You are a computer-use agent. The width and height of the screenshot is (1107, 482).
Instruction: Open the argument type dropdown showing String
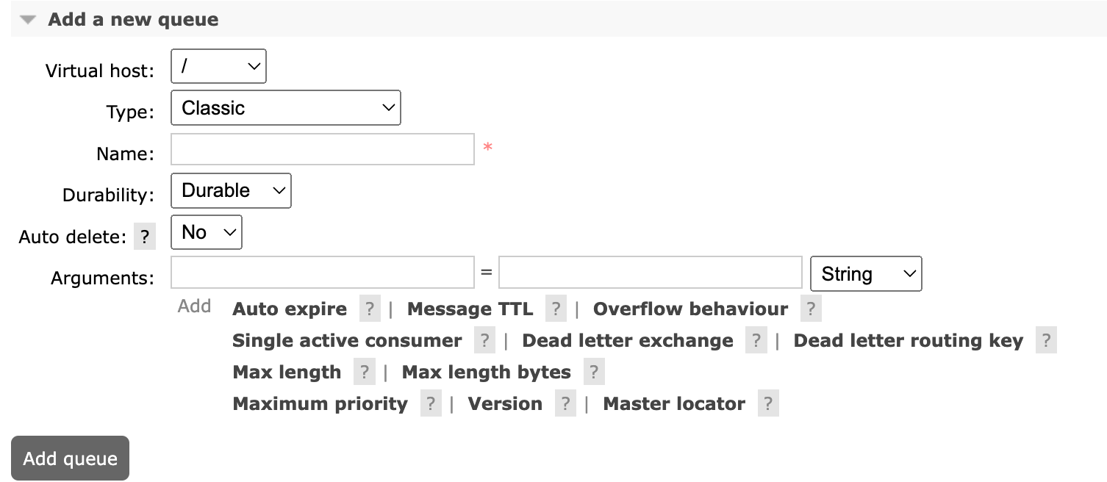pyautogui.click(x=866, y=274)
